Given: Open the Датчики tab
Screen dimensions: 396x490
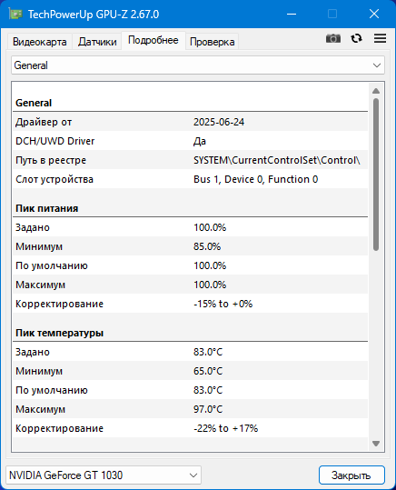Looking at the screenshot, I should pos(97,42).
